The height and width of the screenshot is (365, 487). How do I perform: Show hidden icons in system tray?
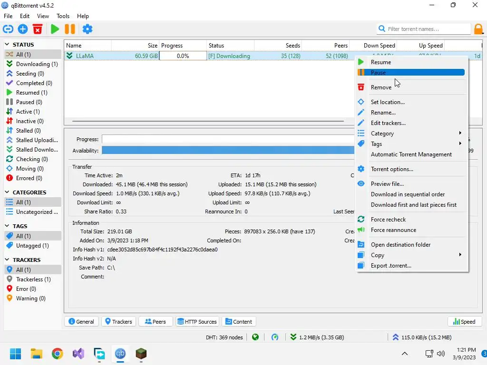pos(405,354)
